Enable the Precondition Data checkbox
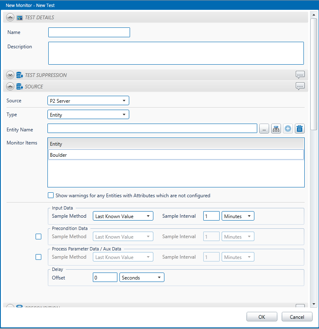The height and width of the screenshot is (329, 319). [x=38, y=237]
